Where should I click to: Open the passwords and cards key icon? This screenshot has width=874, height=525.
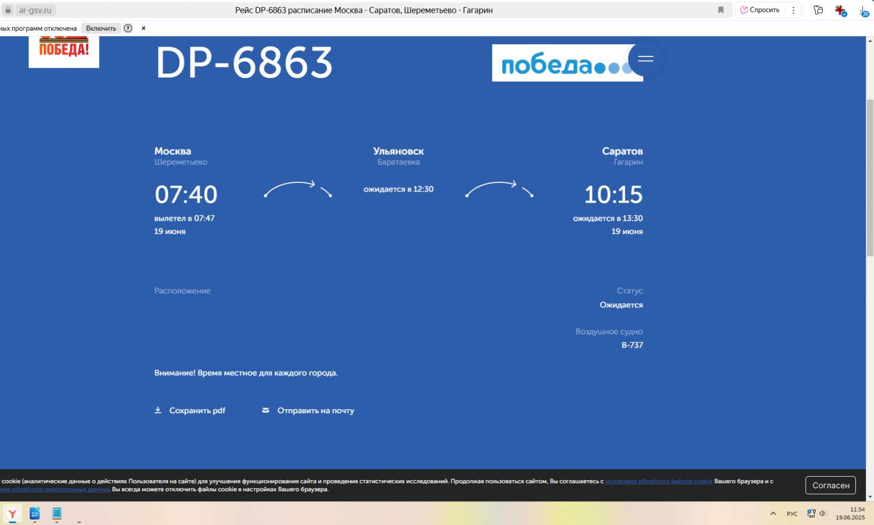point(818,10)
